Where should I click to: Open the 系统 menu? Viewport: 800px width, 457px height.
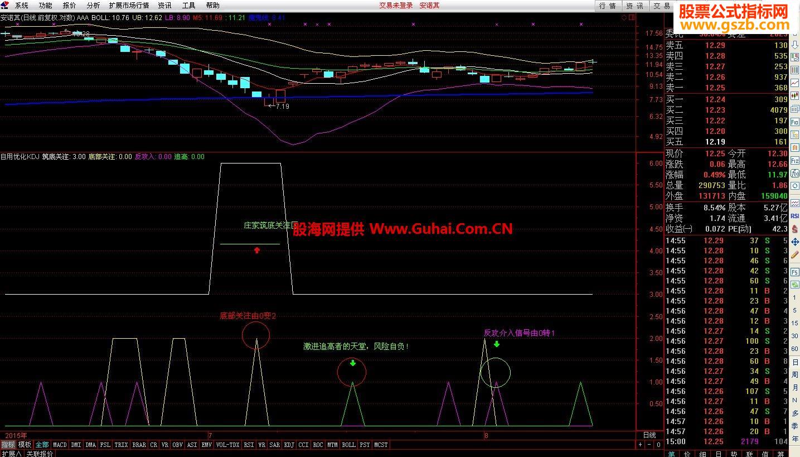(22, 6)
